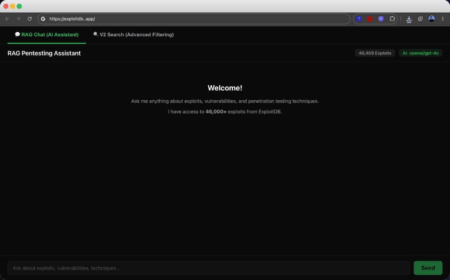Click the Welcome! heading
450x280 pixels.
pyautogui.click(x=225, y=88)
